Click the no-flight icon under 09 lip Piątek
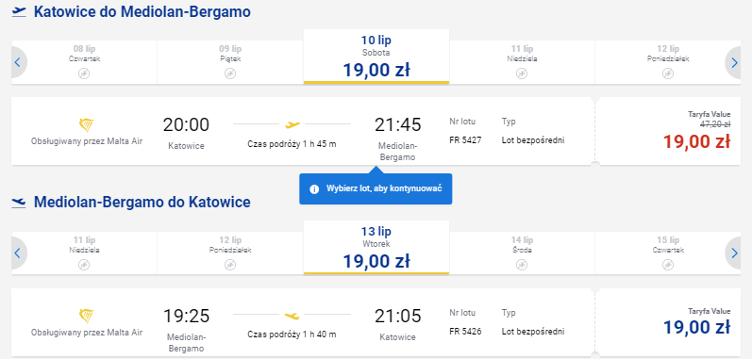Screen dimensions: 752x359 (230, 73)
